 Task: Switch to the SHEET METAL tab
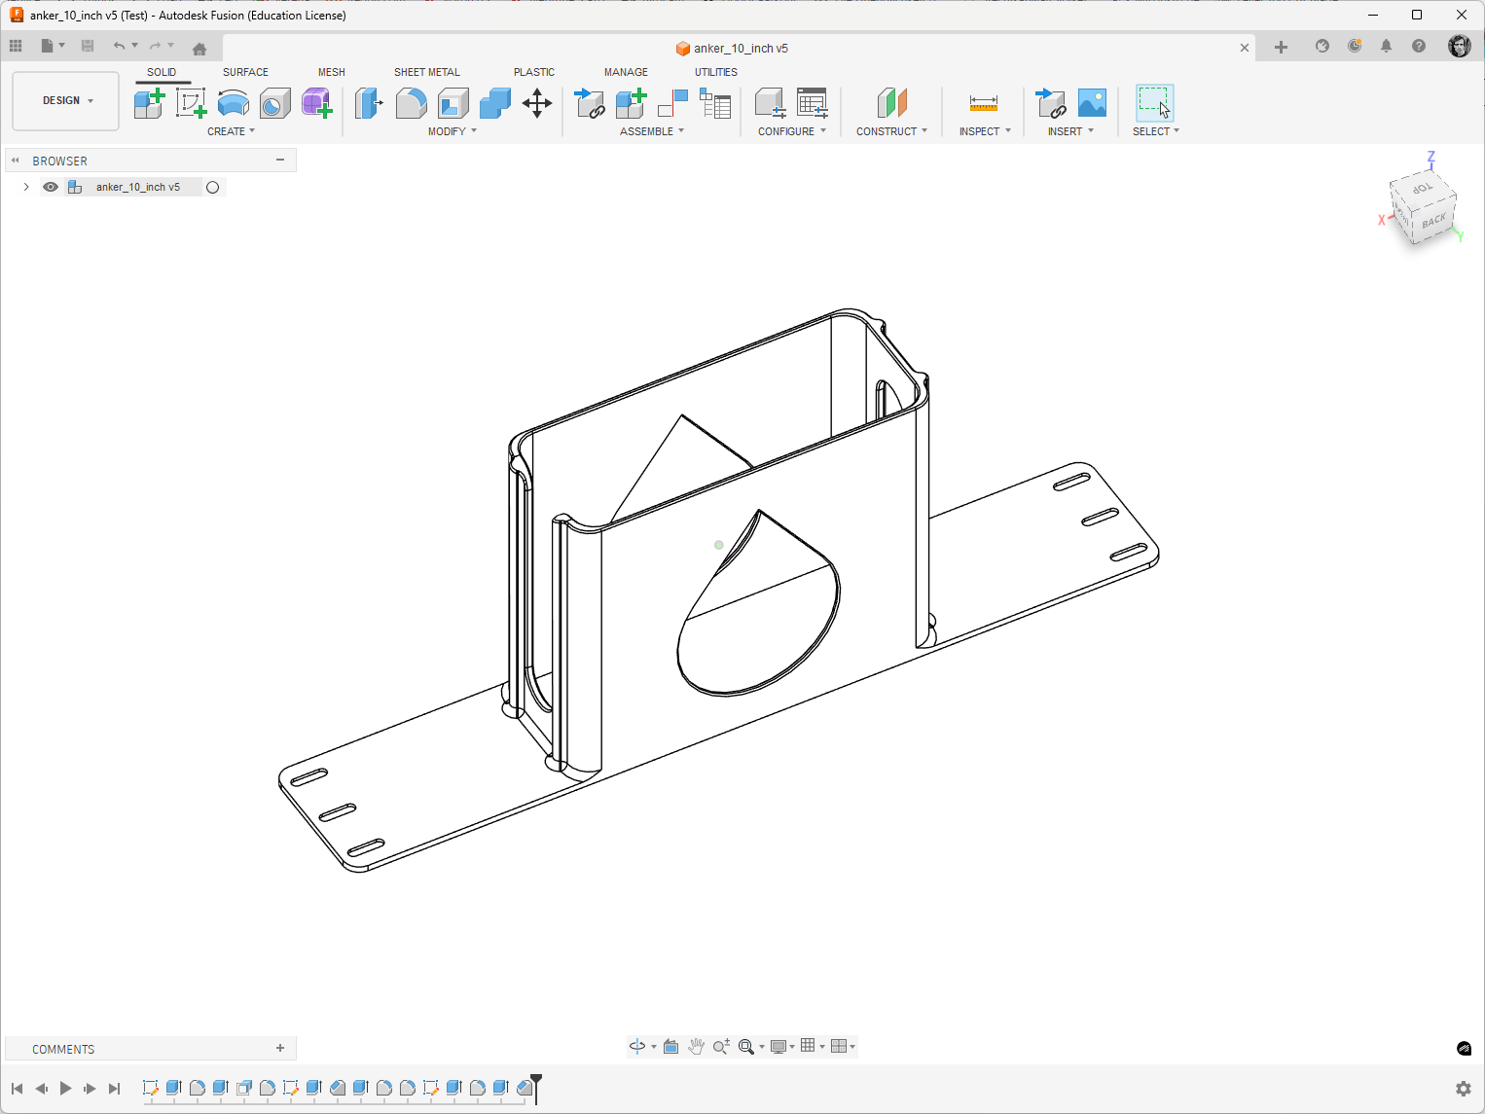point(427,72)
